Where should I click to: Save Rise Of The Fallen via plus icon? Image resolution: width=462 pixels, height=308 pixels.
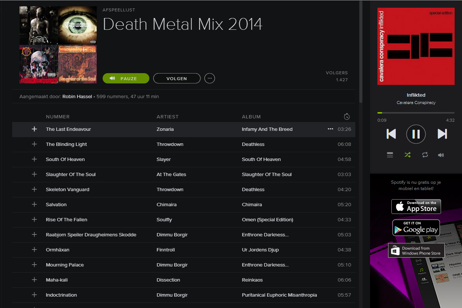click(x=34, y=219)
